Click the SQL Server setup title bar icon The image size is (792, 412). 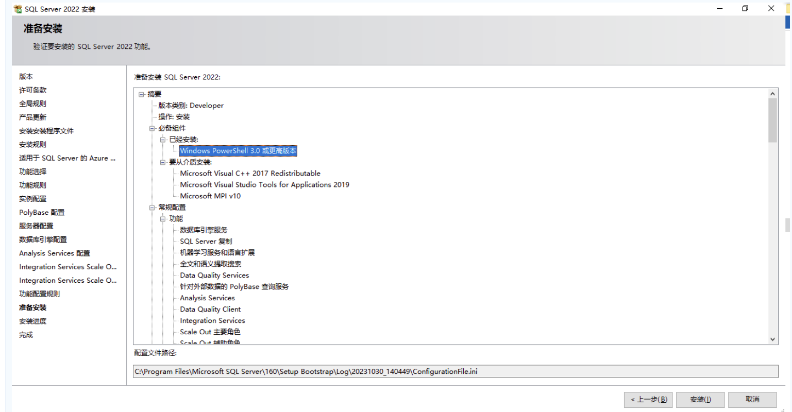tap(18, 9)
